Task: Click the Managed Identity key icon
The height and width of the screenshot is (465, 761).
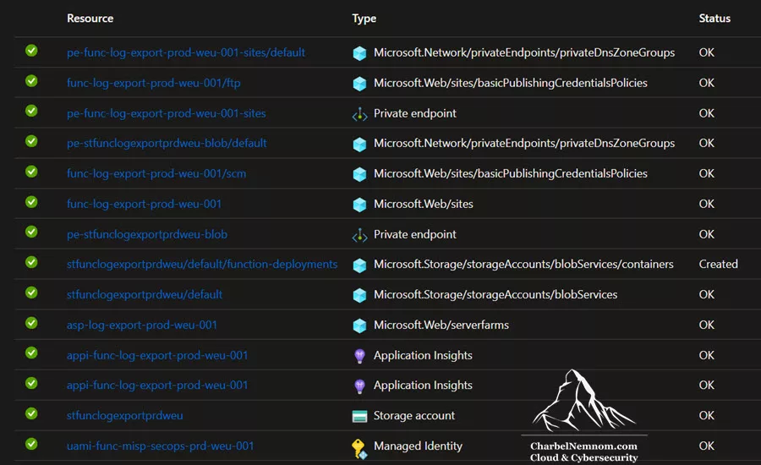Action: point(359,448)
